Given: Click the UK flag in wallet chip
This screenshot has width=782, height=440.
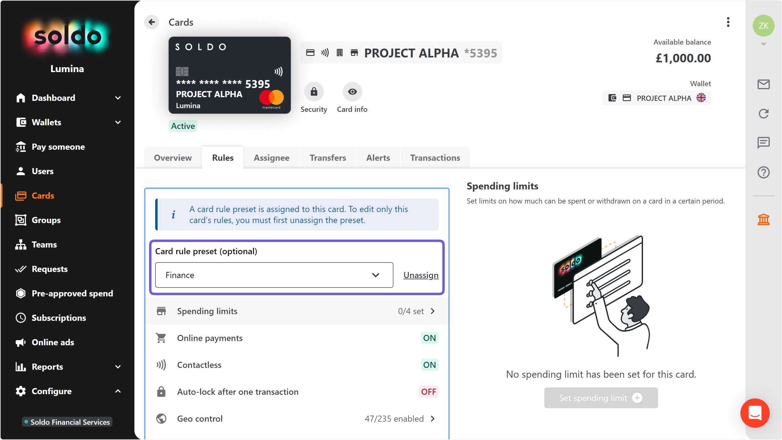Looking at the screenshot, I should 701,98.
